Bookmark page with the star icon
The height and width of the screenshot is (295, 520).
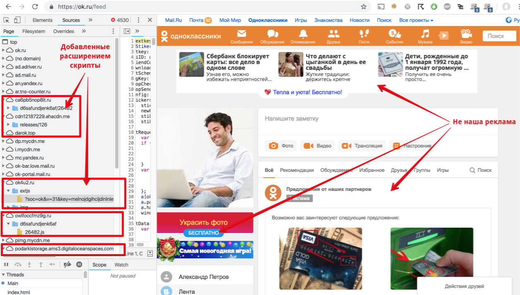tap(363, 7)
